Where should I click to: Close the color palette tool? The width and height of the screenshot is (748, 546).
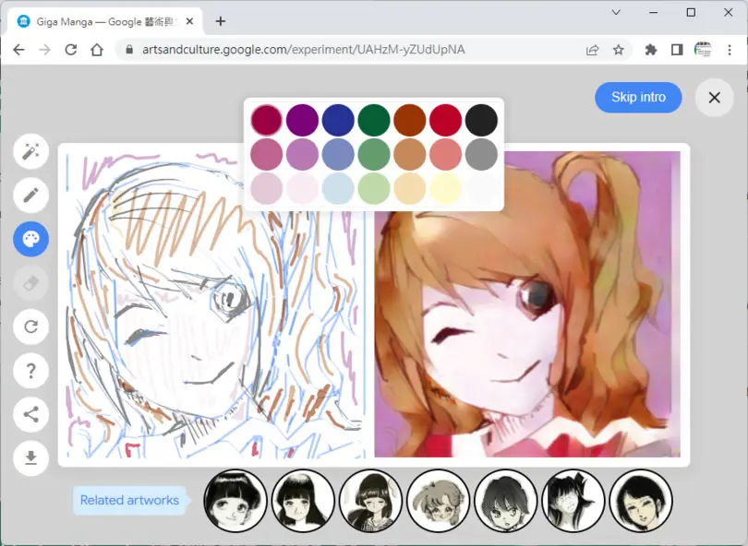[31, 239]
